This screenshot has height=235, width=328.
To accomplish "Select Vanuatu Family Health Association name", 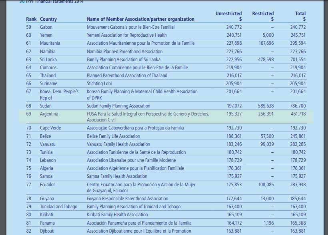I will tap(118, 144).
